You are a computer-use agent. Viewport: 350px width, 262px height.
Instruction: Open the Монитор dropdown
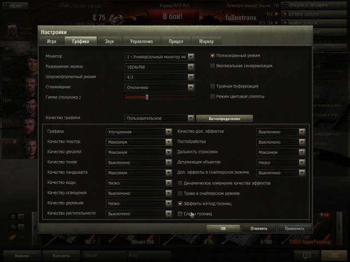point(159,57)
